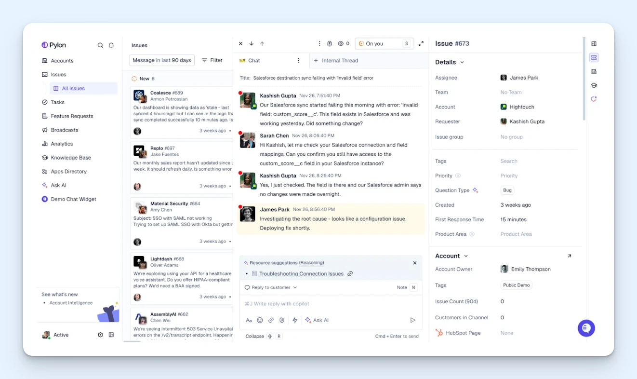Choose a Product Area value
This screenshot has width=637, height=379.
click(x=516, y=234)
